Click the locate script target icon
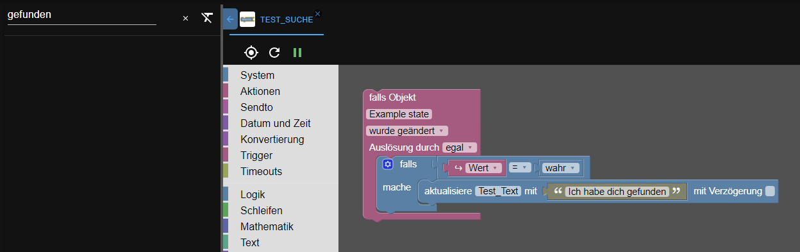Screen dimensions: 800x252 [x=251, y=53]
